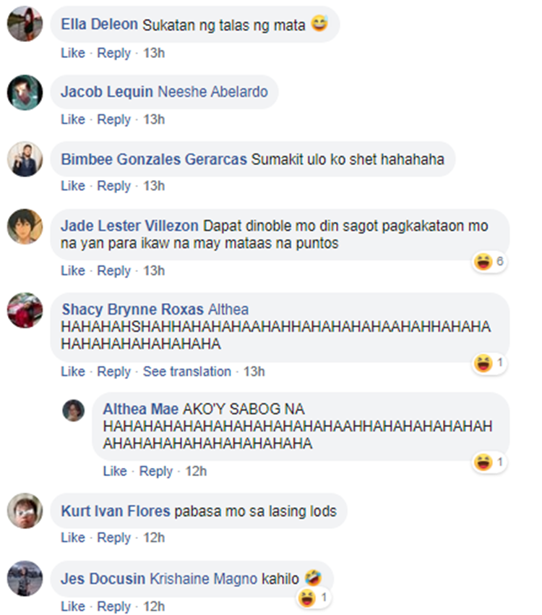Click See translation on Shacy's comment

(x=186, y=371)
